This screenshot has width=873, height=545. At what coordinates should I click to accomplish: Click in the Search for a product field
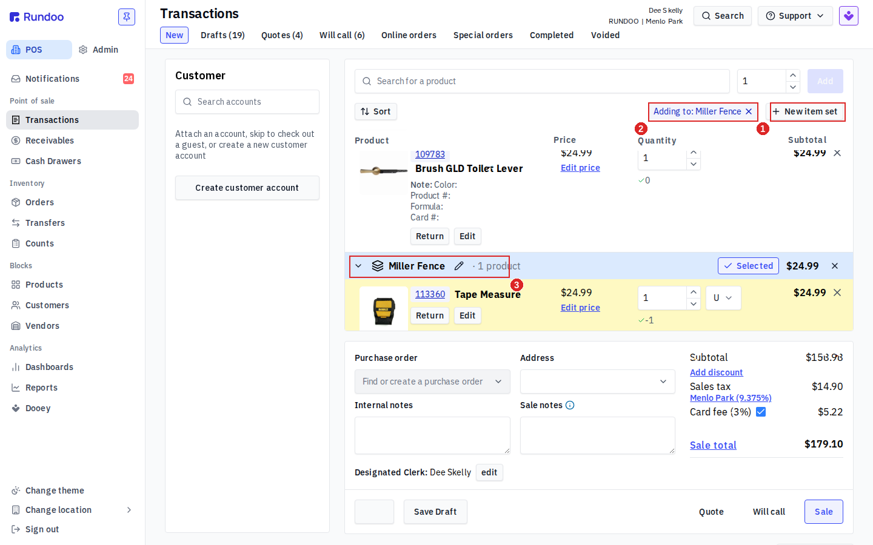542,81
